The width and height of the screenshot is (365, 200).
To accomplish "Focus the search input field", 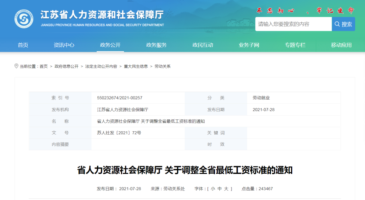I will pyautogui.click(x=293, y=24).
